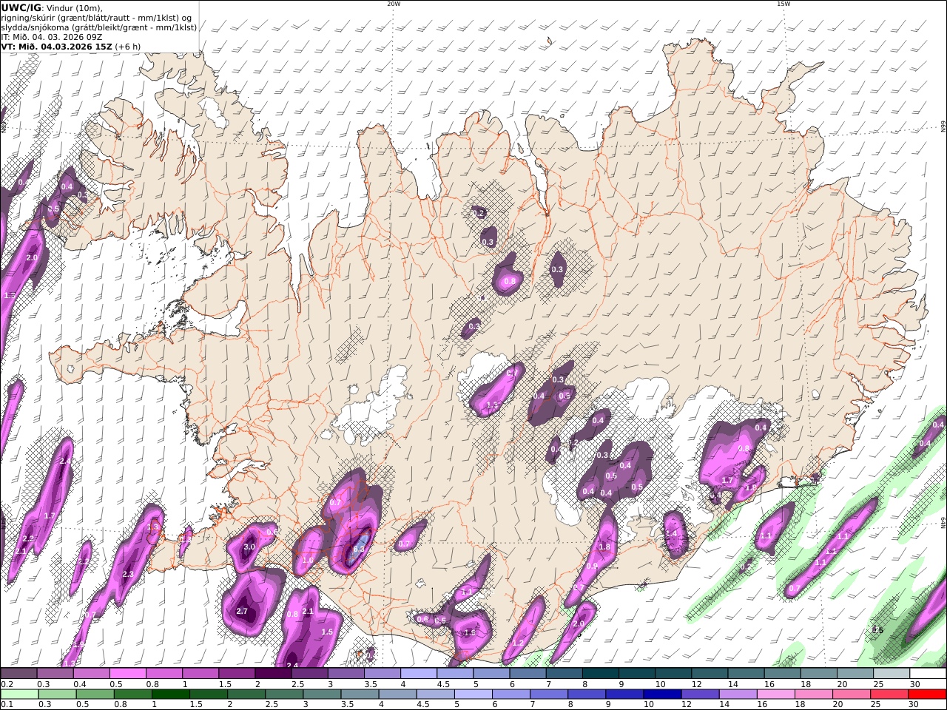Select the '3.0' precipitation value on the map
Image resolution: width=947 pixels, height=710 pixels.
coord(249,547)
